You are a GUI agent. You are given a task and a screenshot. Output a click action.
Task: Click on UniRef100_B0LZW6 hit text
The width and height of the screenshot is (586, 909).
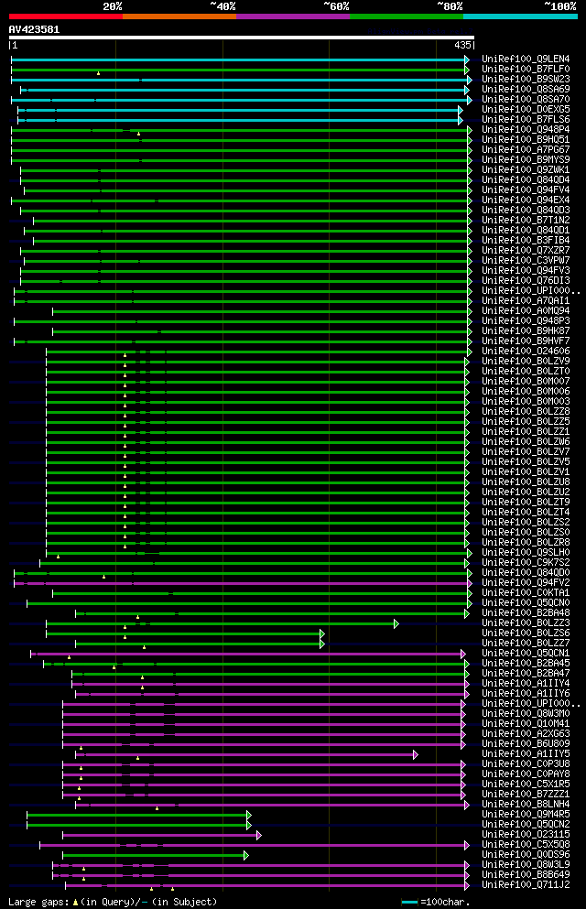click(526, 442)
